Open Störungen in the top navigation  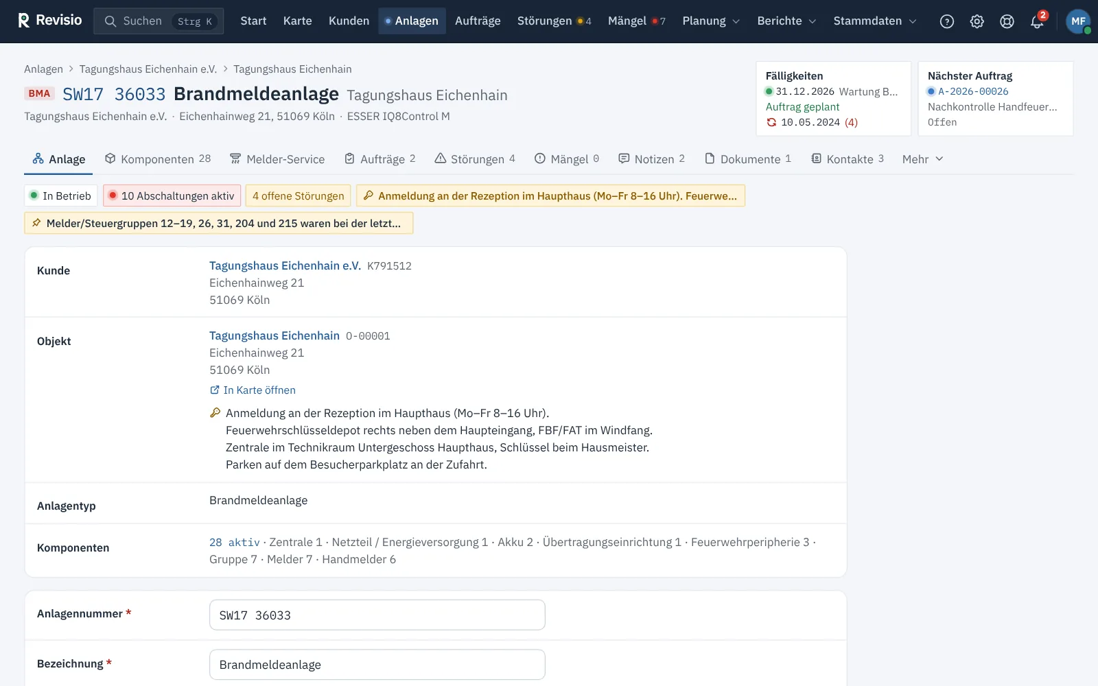tap(554, 21)
